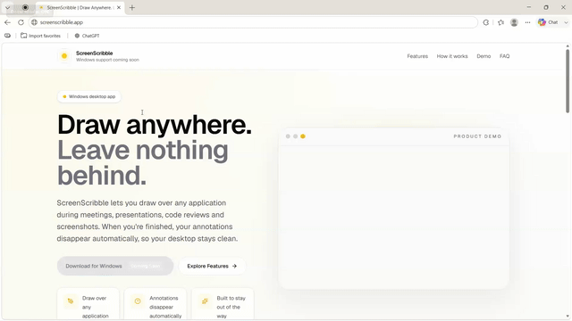This screenshot has height=321, width=572.
Task: Click Download for Windows button
Action: click(x=115, y=266)
